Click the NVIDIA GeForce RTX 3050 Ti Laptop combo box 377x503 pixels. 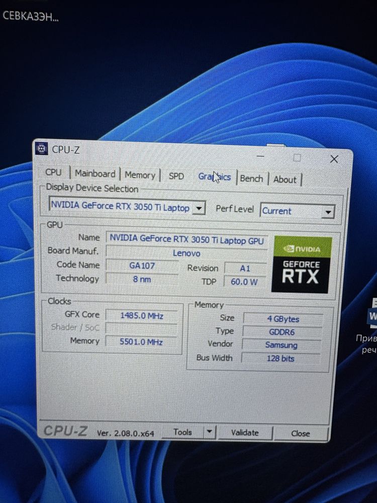127,206
